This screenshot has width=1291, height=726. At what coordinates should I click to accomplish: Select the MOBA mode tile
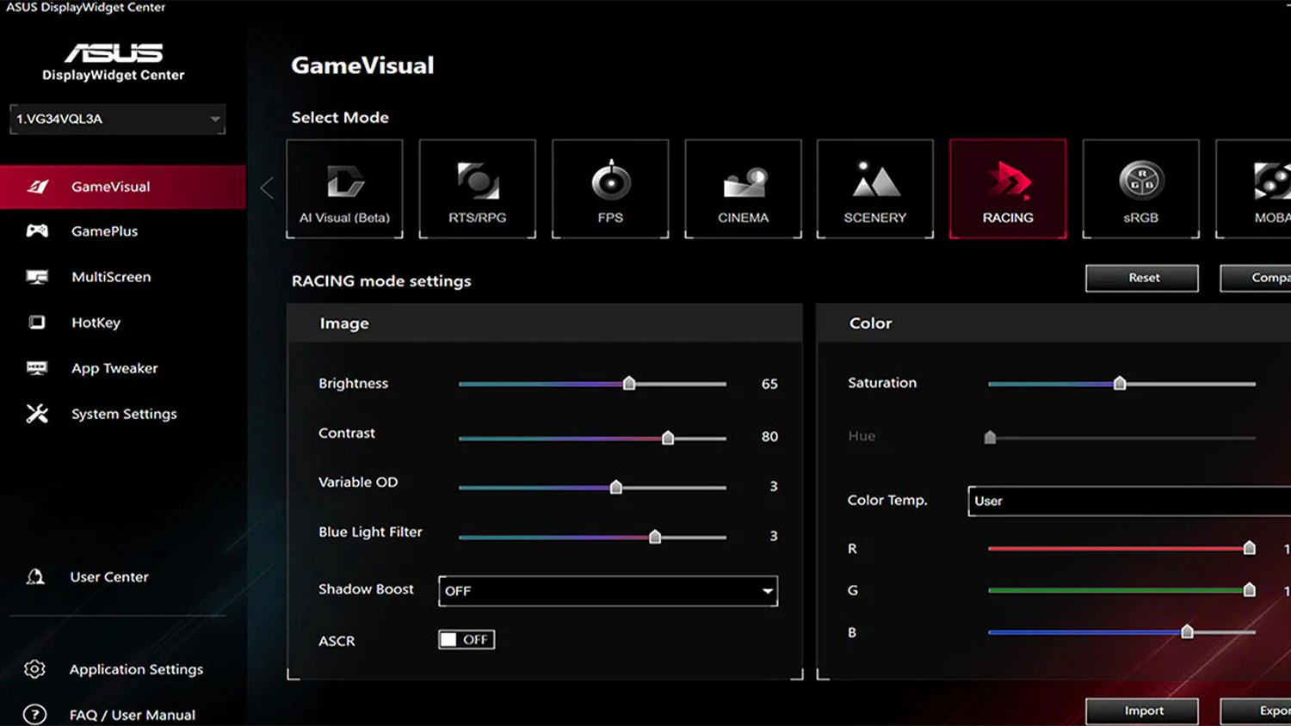[x=1254, y=188]
